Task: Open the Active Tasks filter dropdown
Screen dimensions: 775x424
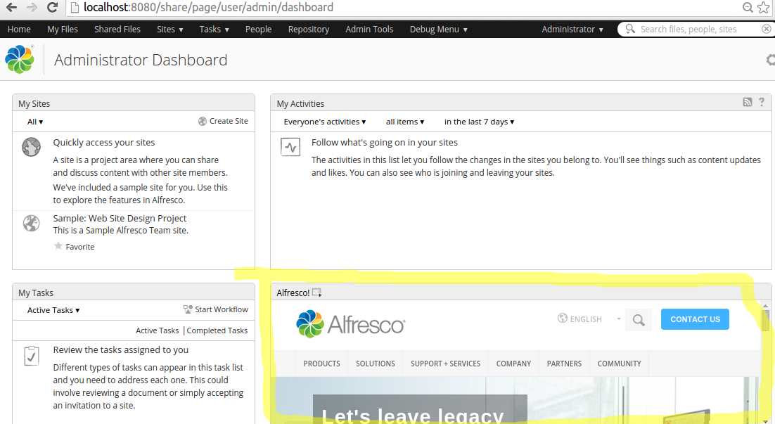Action: (51, 309)
